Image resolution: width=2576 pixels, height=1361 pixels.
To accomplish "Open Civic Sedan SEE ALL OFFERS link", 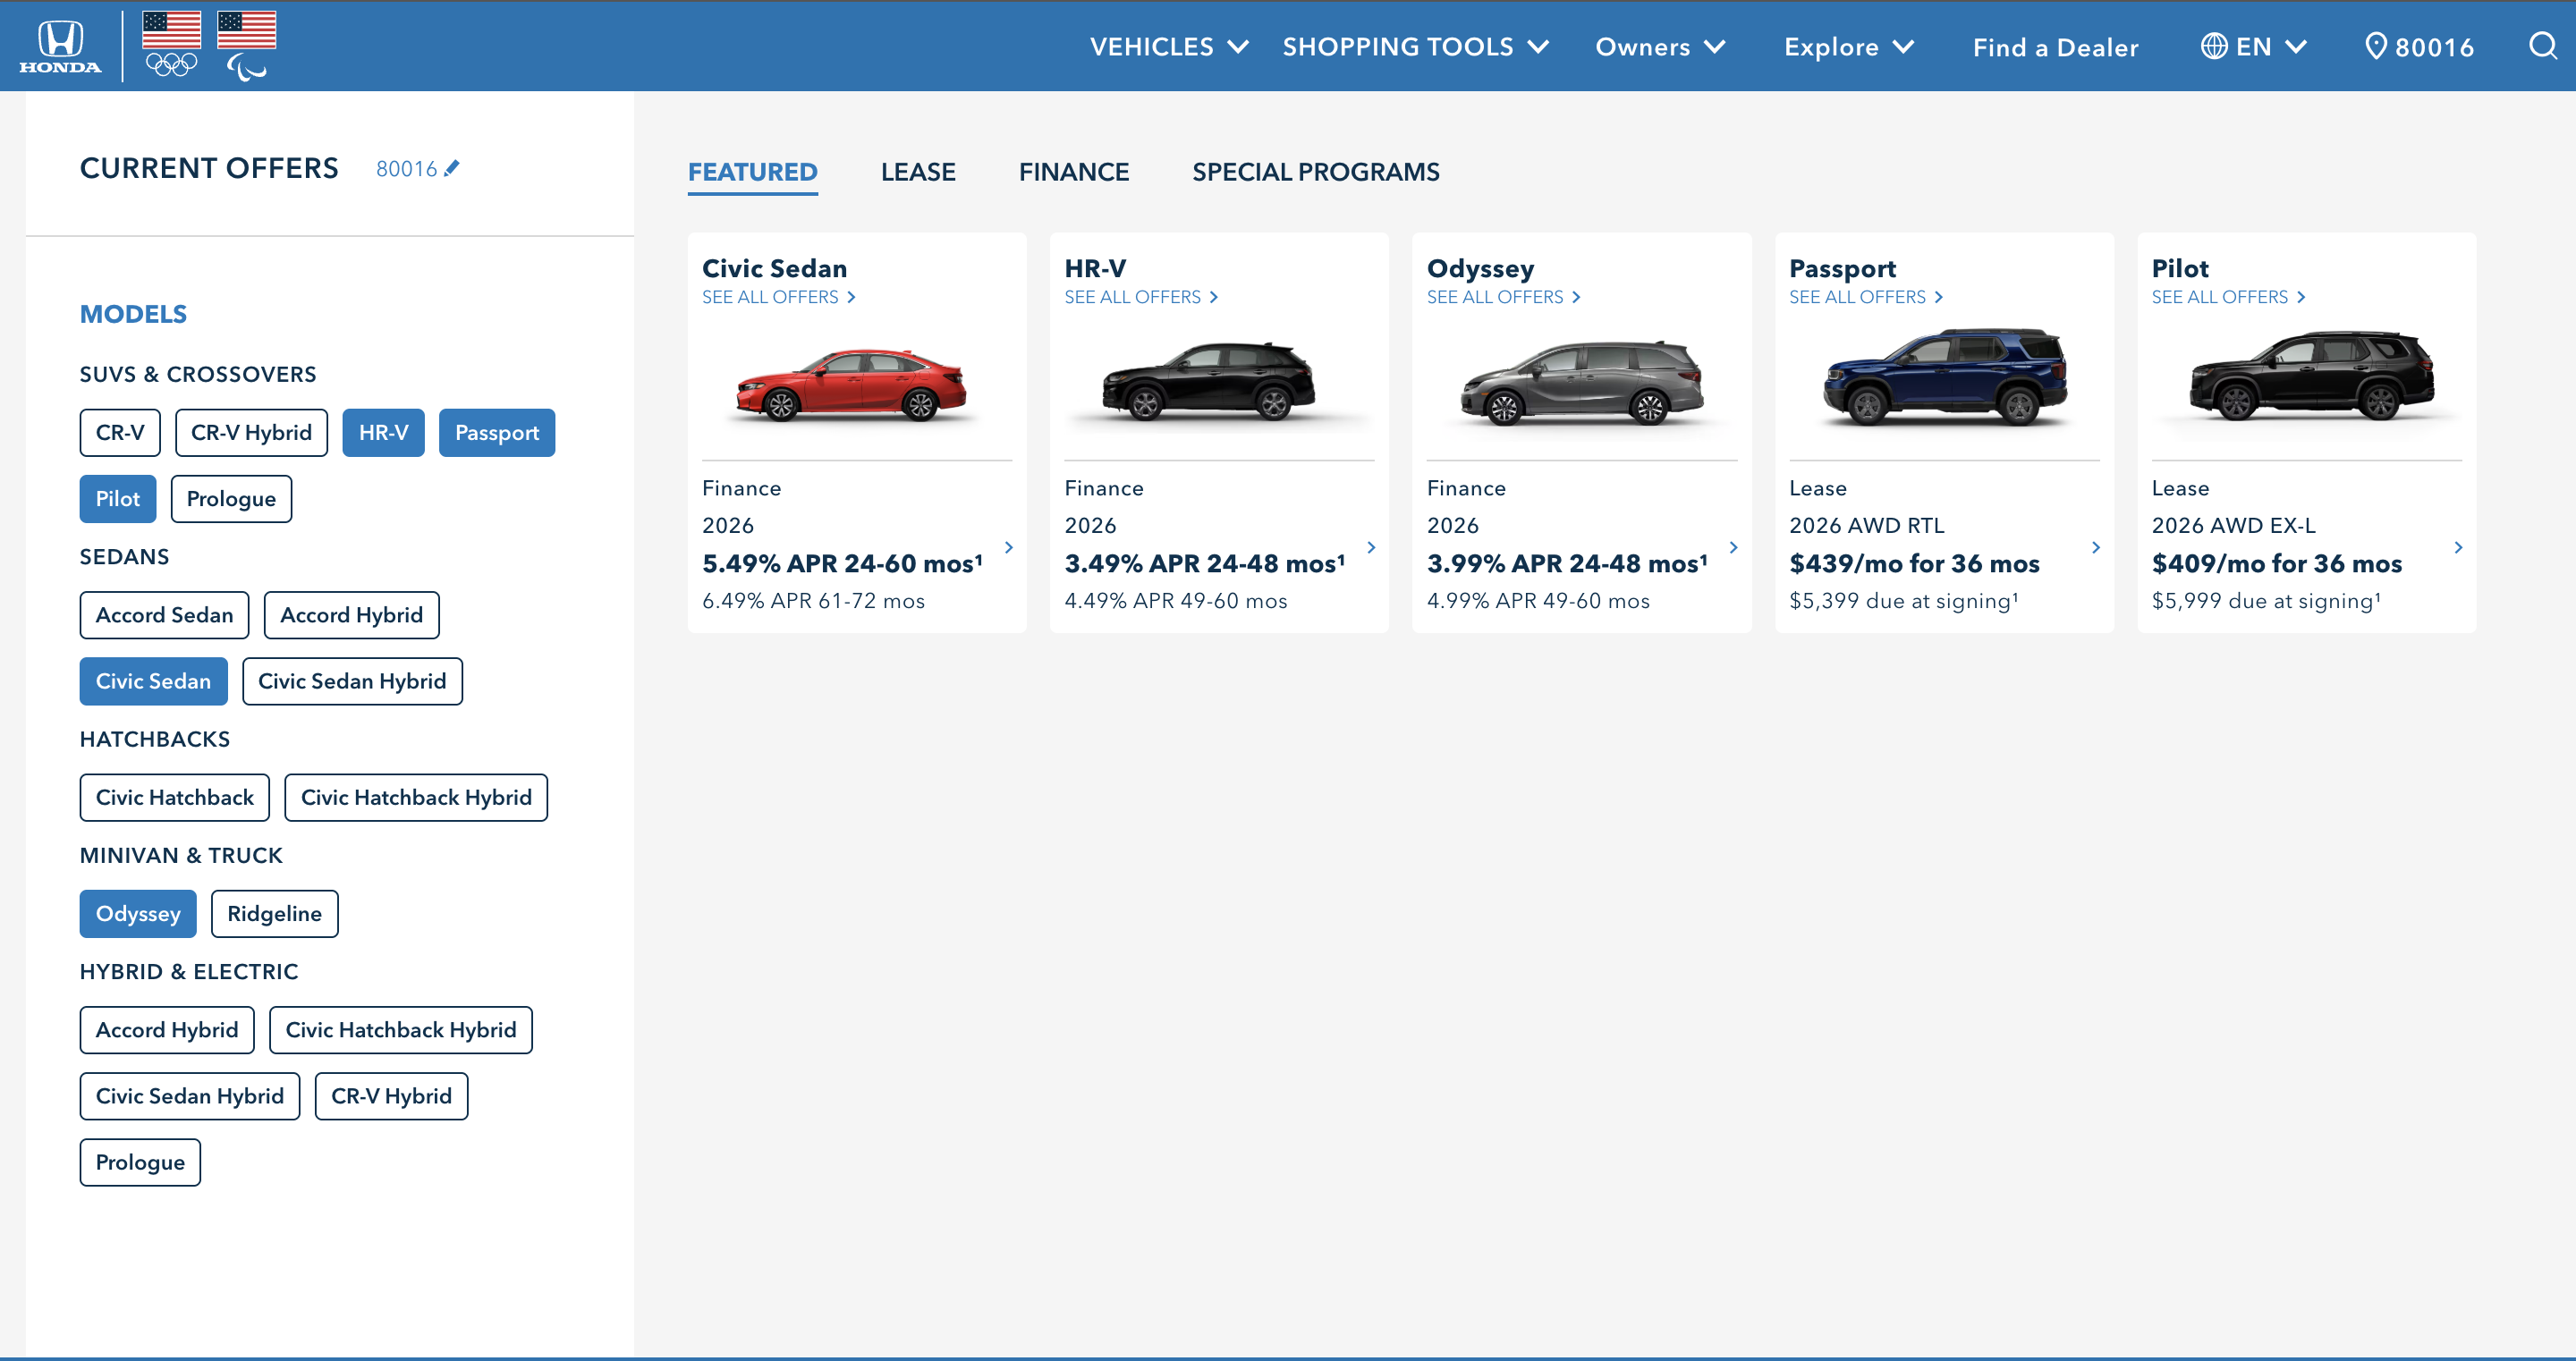I will pos(779,297).
